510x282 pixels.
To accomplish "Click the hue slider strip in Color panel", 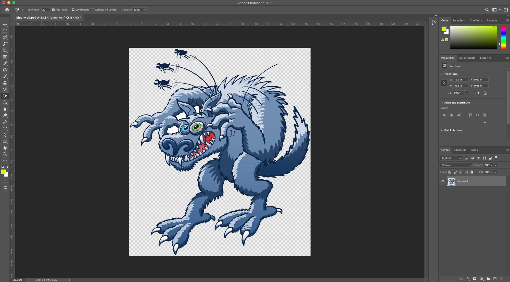I will click(x=504, y=38).
